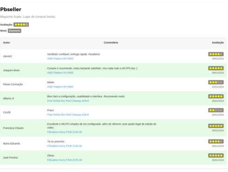Click the Magazine Super store description

pos(28,17)
